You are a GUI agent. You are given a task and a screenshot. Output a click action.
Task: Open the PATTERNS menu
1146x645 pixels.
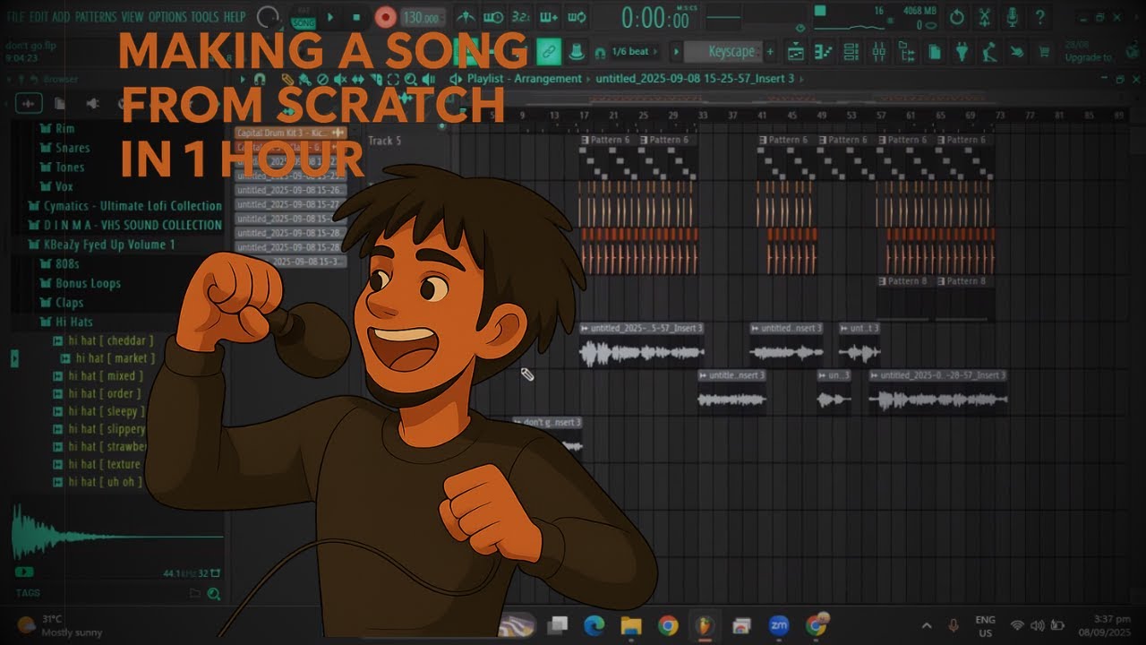[95, 17]
